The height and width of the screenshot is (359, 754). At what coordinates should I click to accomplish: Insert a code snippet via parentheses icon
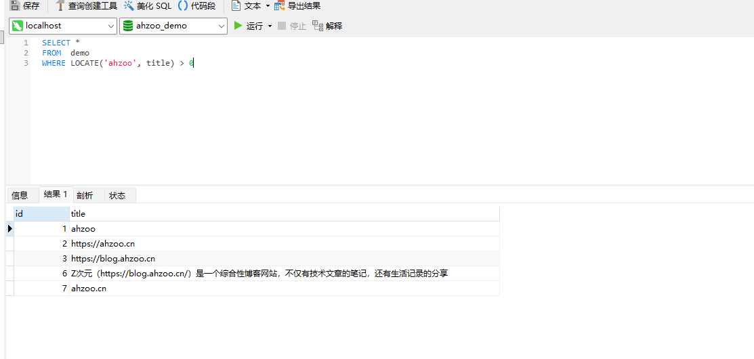tap(183, 5)
